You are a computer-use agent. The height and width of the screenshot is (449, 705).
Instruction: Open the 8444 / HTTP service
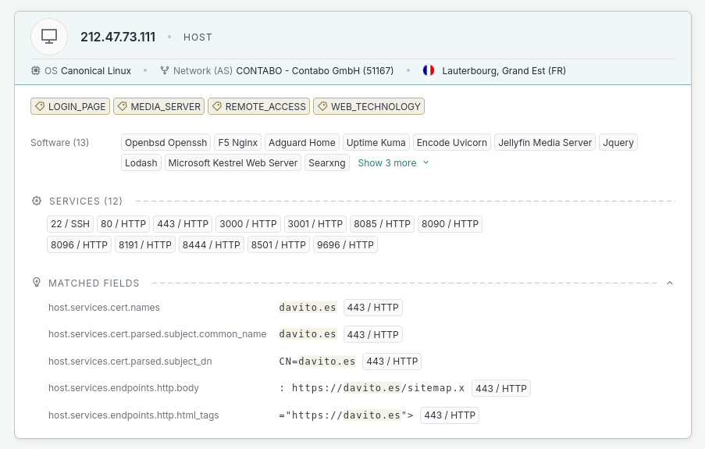tap(212, 244)
